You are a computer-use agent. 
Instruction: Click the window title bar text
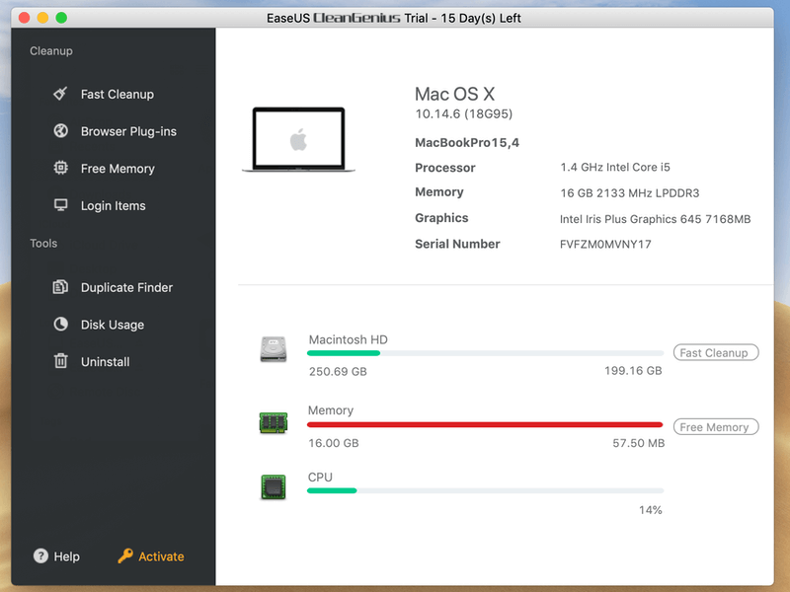coord(393,18)
